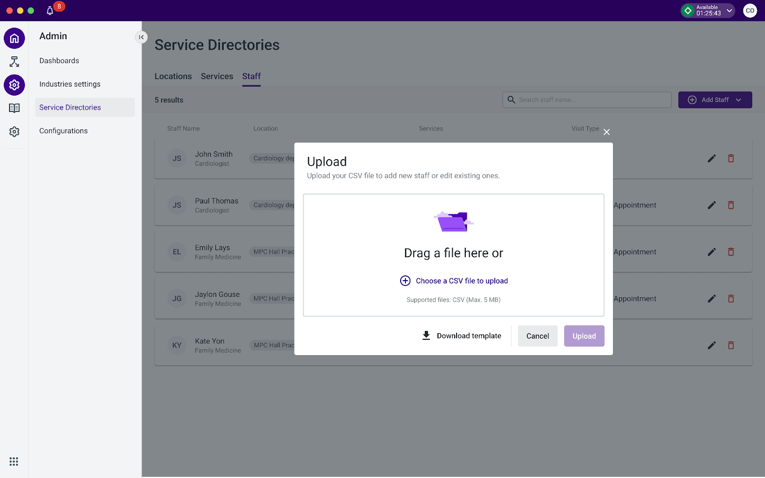Open Industries settings in Admin menu
Viewport: 765px width, 478px height.
click(x=70, y=84)
